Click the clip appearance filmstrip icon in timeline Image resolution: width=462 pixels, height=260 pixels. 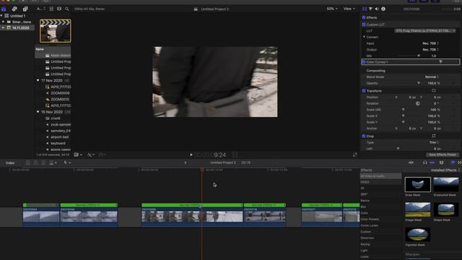[441, 162]
